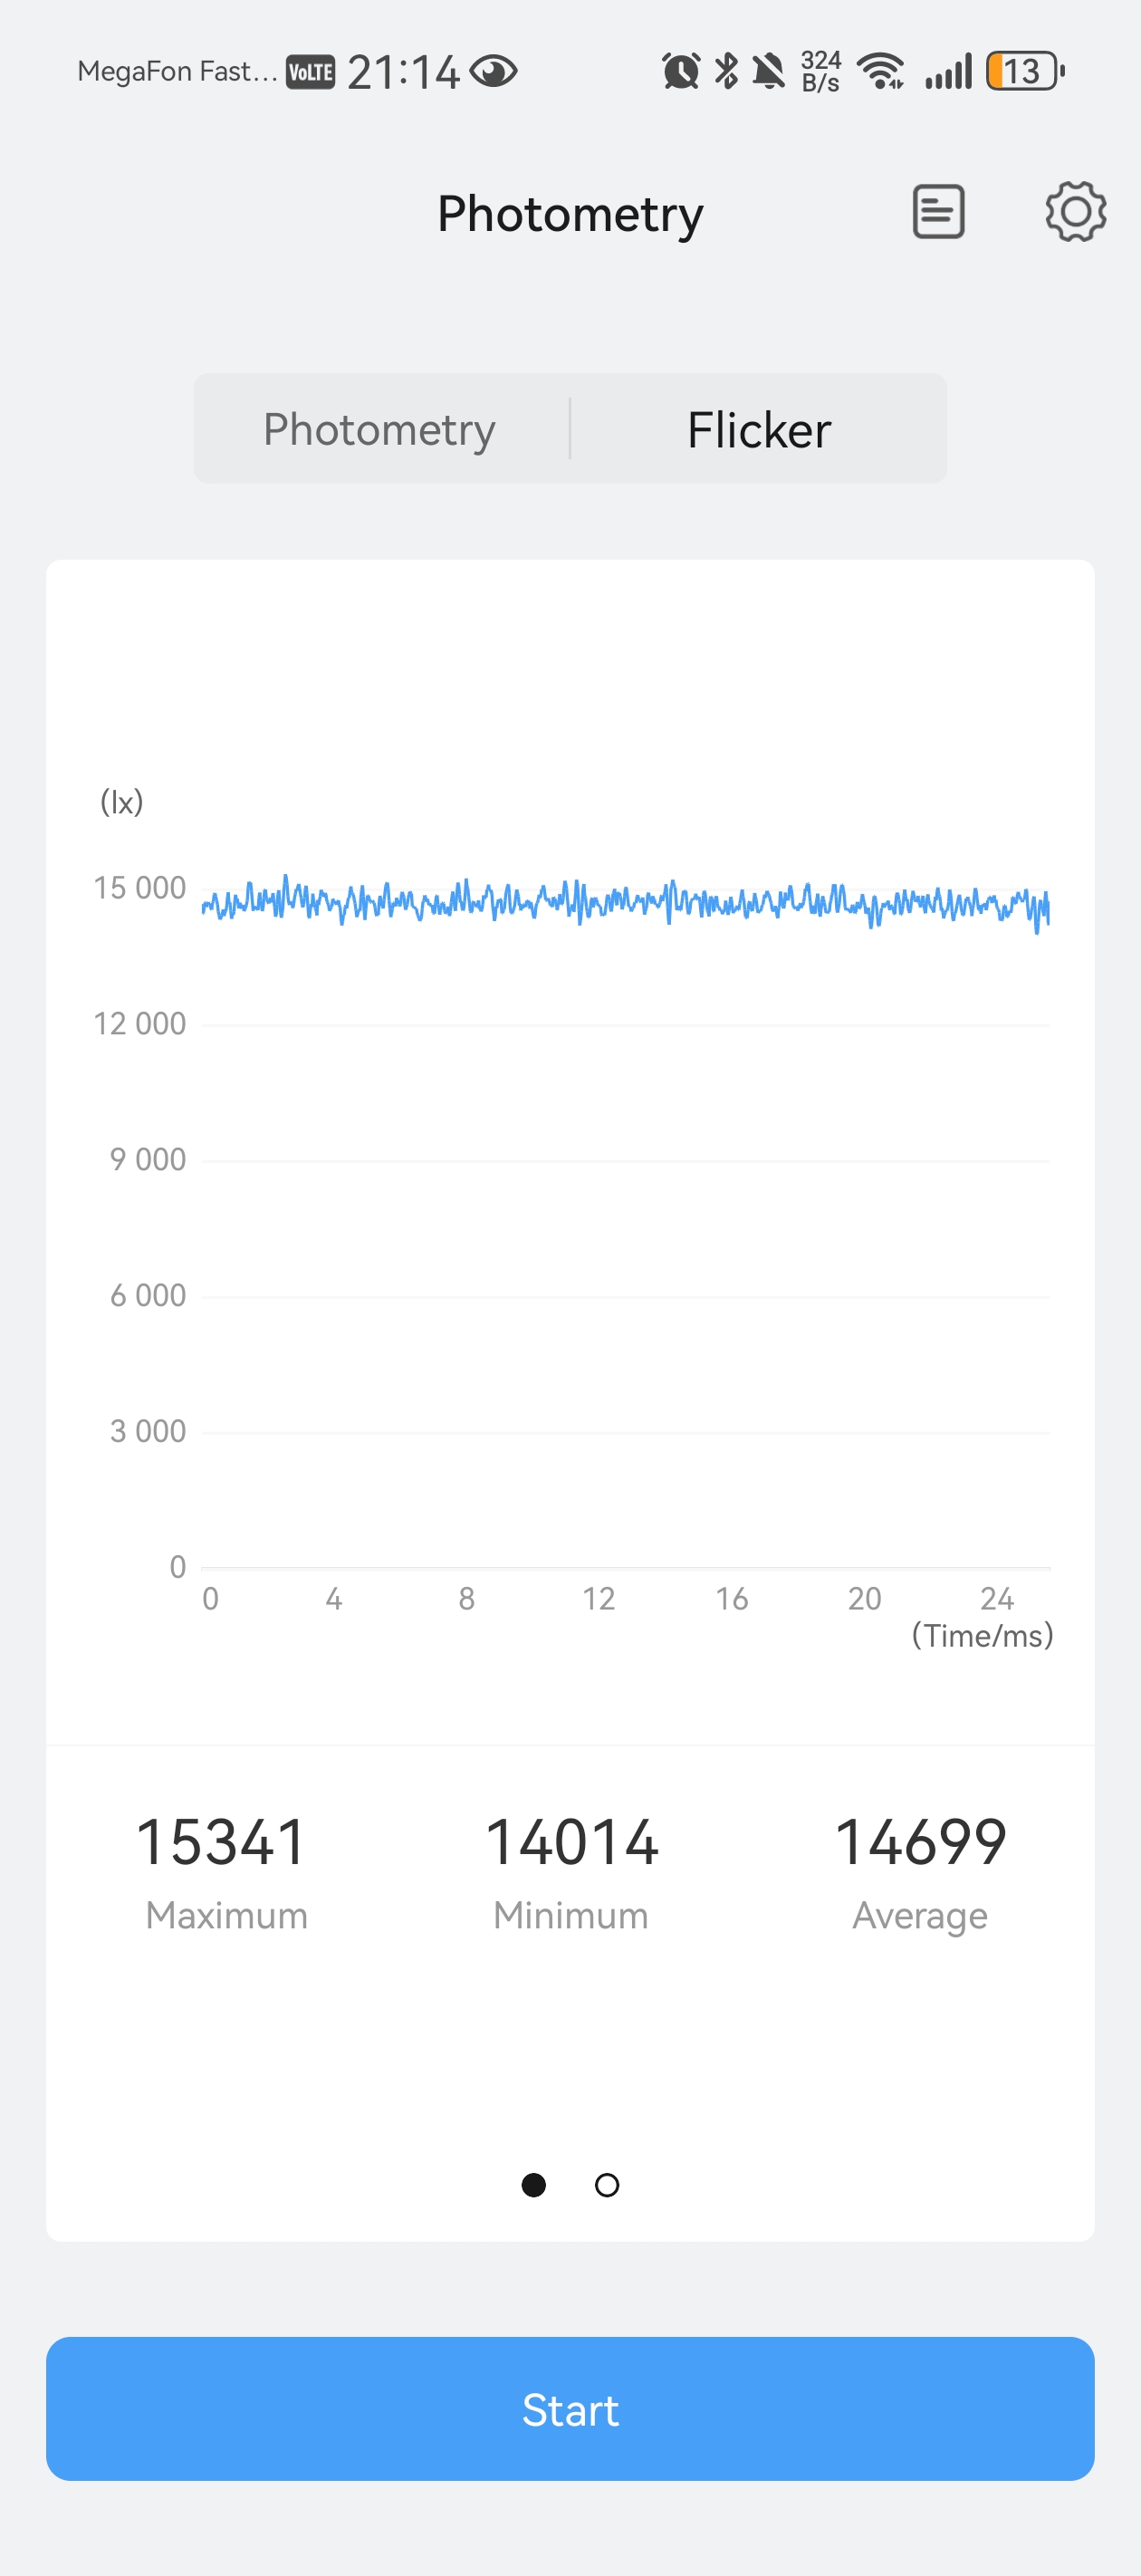
Task: Tap the battery level indicator
Action: (x=1024, y=72)
